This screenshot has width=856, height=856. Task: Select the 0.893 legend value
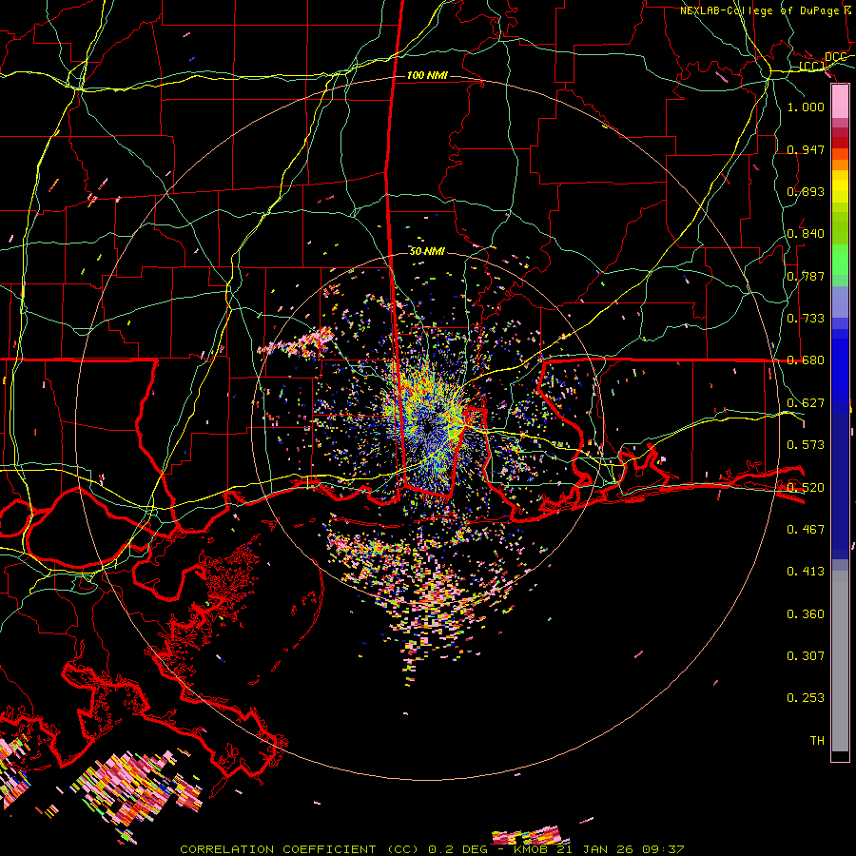coord(806,191)
